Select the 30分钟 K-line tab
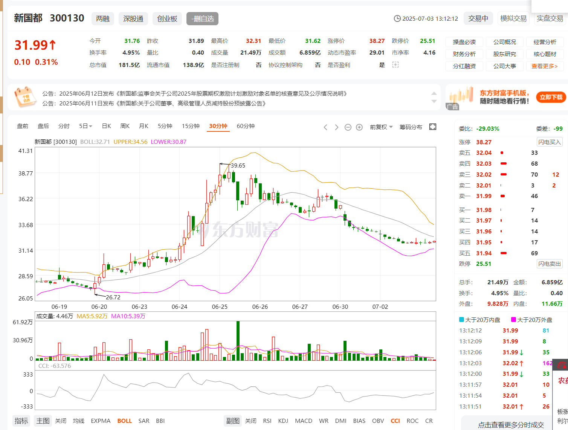This screenshot has height=430, width=568. [218, 126]
